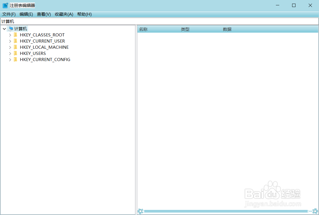Click HKEY_USERS folder icon
Viewport: 319px width, 215px height.
(15, 53)
